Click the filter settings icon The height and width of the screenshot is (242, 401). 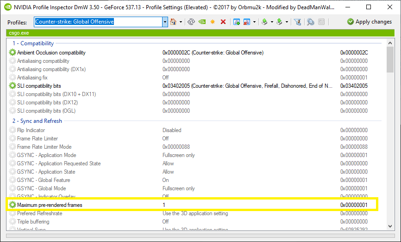point(297,22)
